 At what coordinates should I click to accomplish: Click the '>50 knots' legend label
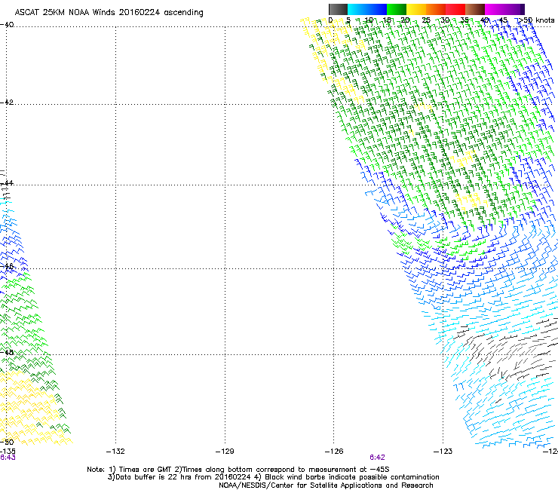point(536,20)
